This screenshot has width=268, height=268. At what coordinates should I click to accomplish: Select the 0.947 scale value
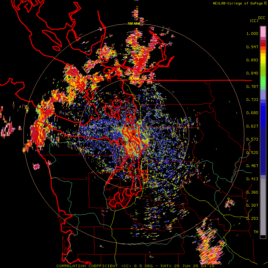click(x=252, y=47)
